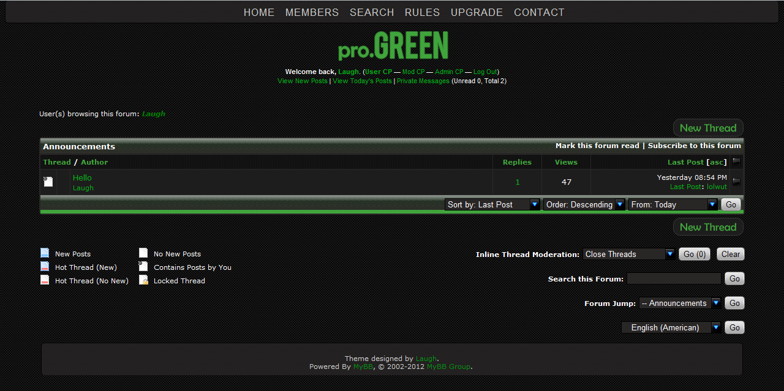
Task: Focus the Search this Forum input field
Action: pyautogui.click(x=674, y=278)
